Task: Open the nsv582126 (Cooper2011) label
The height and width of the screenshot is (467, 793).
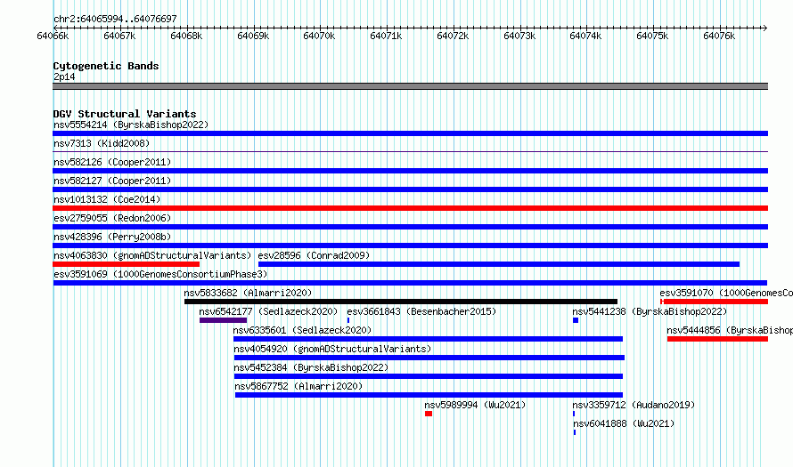Action: (112, 162)
